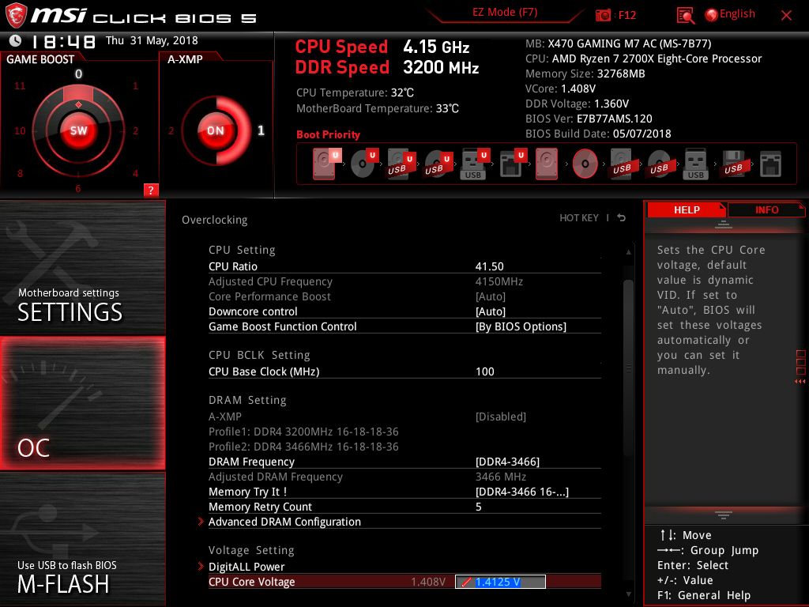This screenshot has height=607, width=809.
Task: Select the legacy hard disk boot icon
Action: (547, 164)
